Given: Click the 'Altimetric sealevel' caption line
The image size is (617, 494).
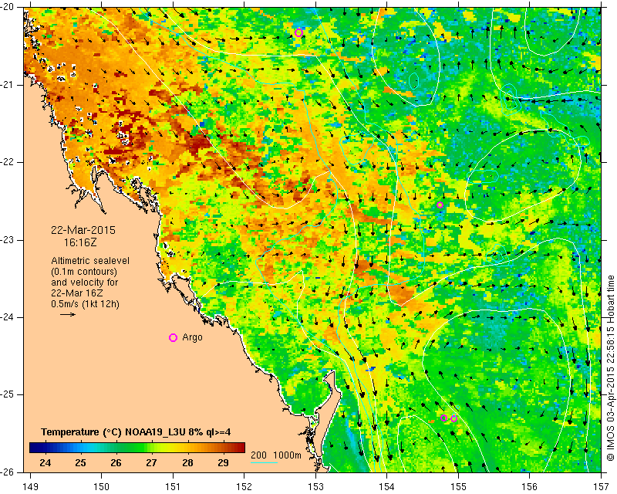Looking at the screenshot, I should (90, 261).
